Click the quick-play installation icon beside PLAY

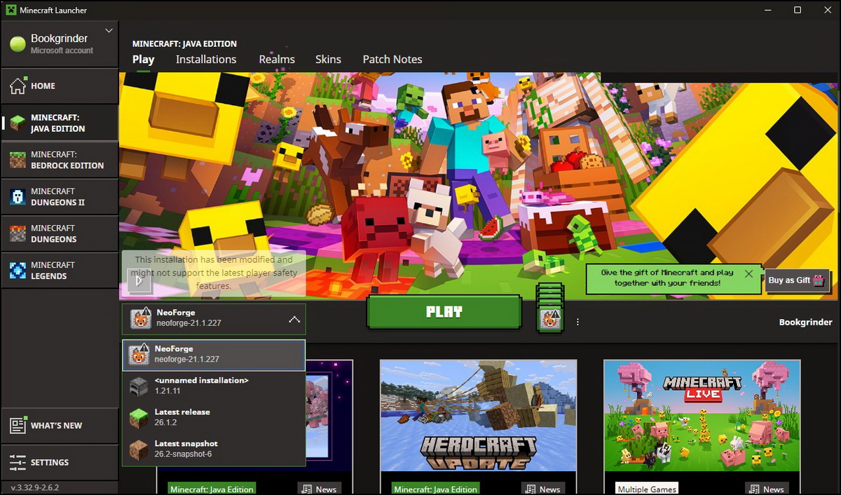tap(550, 319)
